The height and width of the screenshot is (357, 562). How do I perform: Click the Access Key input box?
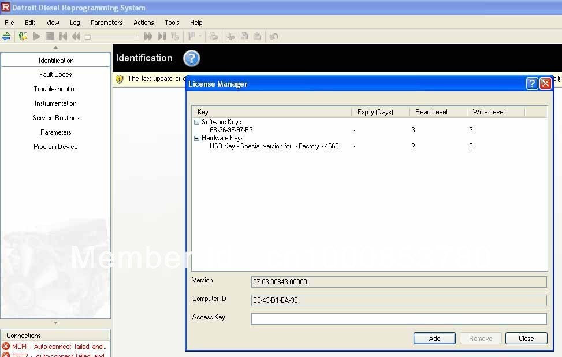coord(399,319)
